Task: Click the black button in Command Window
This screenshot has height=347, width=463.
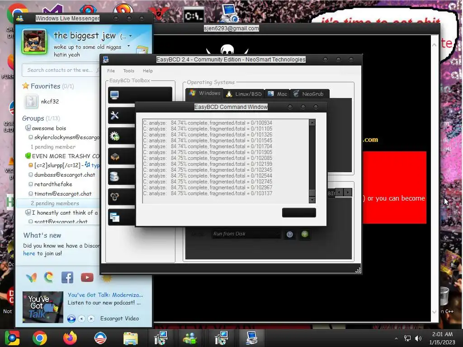Action: tap(299, 213)
